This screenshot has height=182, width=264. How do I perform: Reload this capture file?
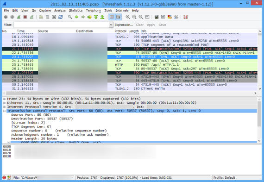tap(61, 17)
